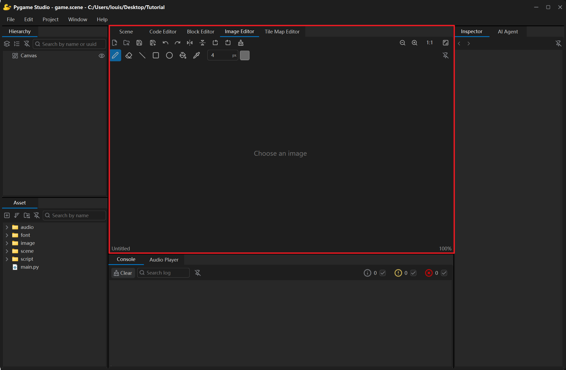Expand the audio folder
The image size is (566, 370).
pyautogui.click(x=7, y=227)
